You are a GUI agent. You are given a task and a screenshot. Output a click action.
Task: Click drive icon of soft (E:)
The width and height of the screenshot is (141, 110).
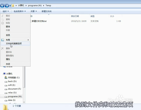click(x=6, y=85)
